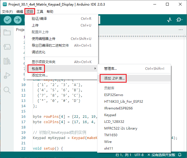187x158 pixels.
Task: Click the Verify checkmark toolbar button
Action: tap(8, 20)
